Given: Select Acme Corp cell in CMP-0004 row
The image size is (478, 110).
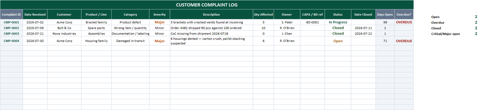Looking at the screenshot, I should click(64, 41).
